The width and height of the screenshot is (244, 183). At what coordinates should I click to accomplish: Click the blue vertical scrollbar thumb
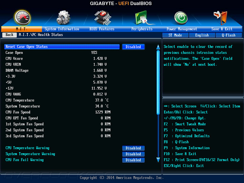point(158,82)
